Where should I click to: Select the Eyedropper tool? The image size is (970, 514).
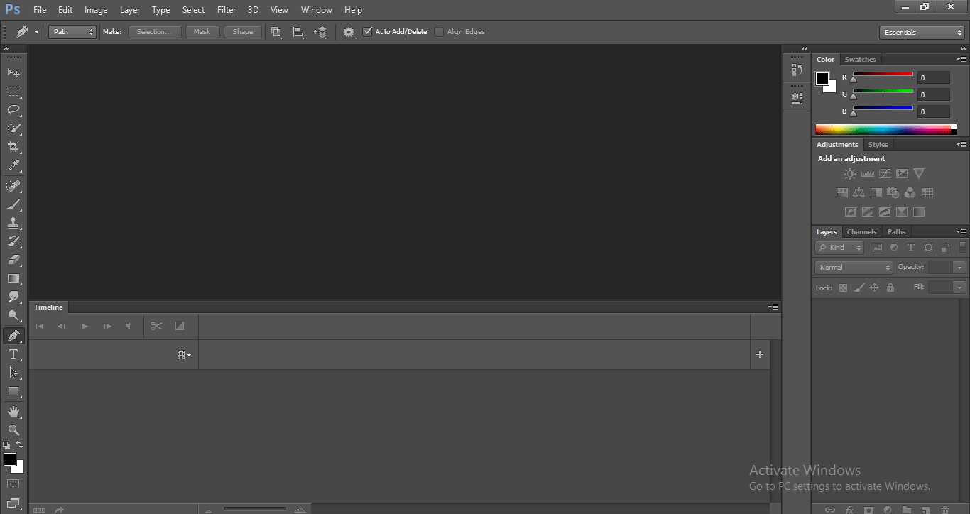click(x=13, y=166)
